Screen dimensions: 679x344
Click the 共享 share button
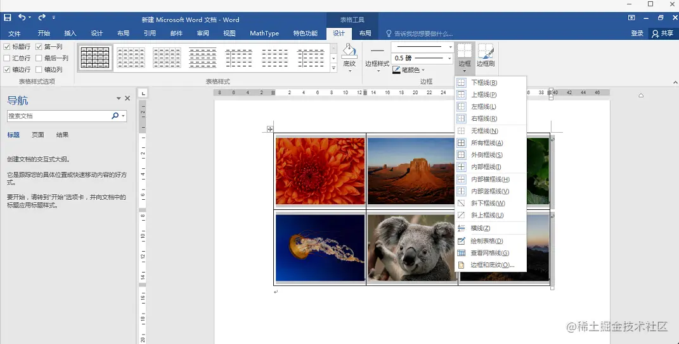click(x=663, y=34)
